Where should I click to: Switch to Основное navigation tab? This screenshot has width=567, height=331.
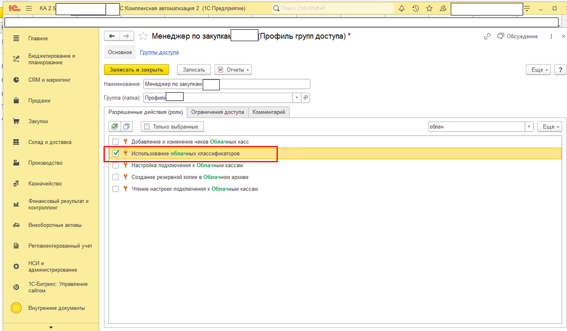[120, 52]
